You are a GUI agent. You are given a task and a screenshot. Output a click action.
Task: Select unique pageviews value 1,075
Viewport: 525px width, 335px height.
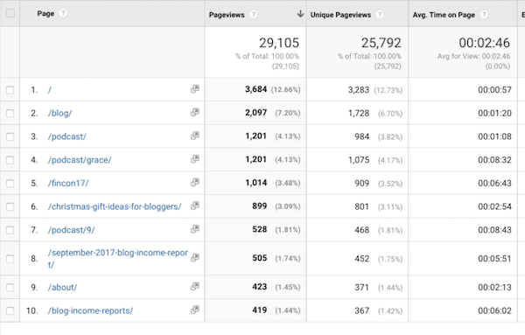[x=359, y=160]
